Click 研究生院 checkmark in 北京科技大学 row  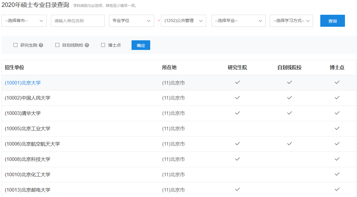coord(237,159)
